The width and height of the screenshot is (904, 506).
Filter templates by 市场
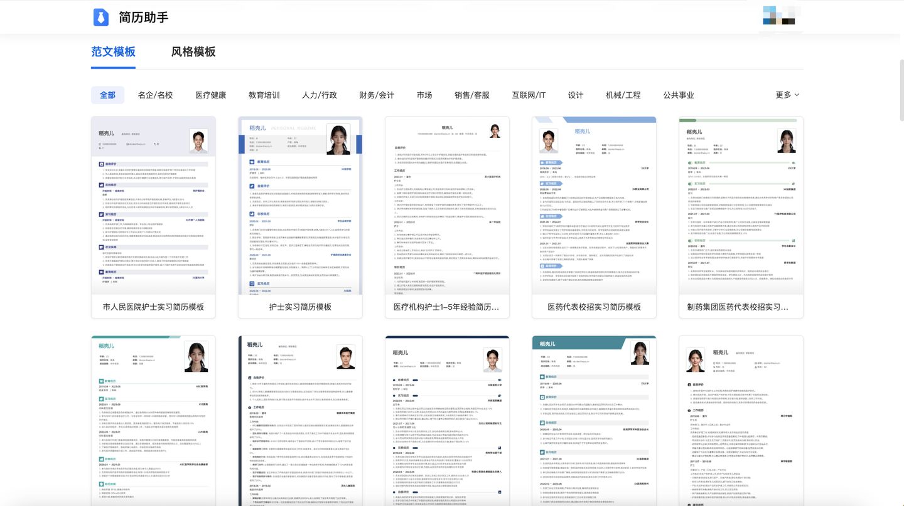pyautogui.click(x=424, y=95)
